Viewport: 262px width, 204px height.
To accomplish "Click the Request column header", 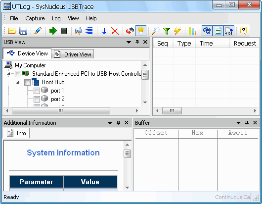I will [245, 44].
